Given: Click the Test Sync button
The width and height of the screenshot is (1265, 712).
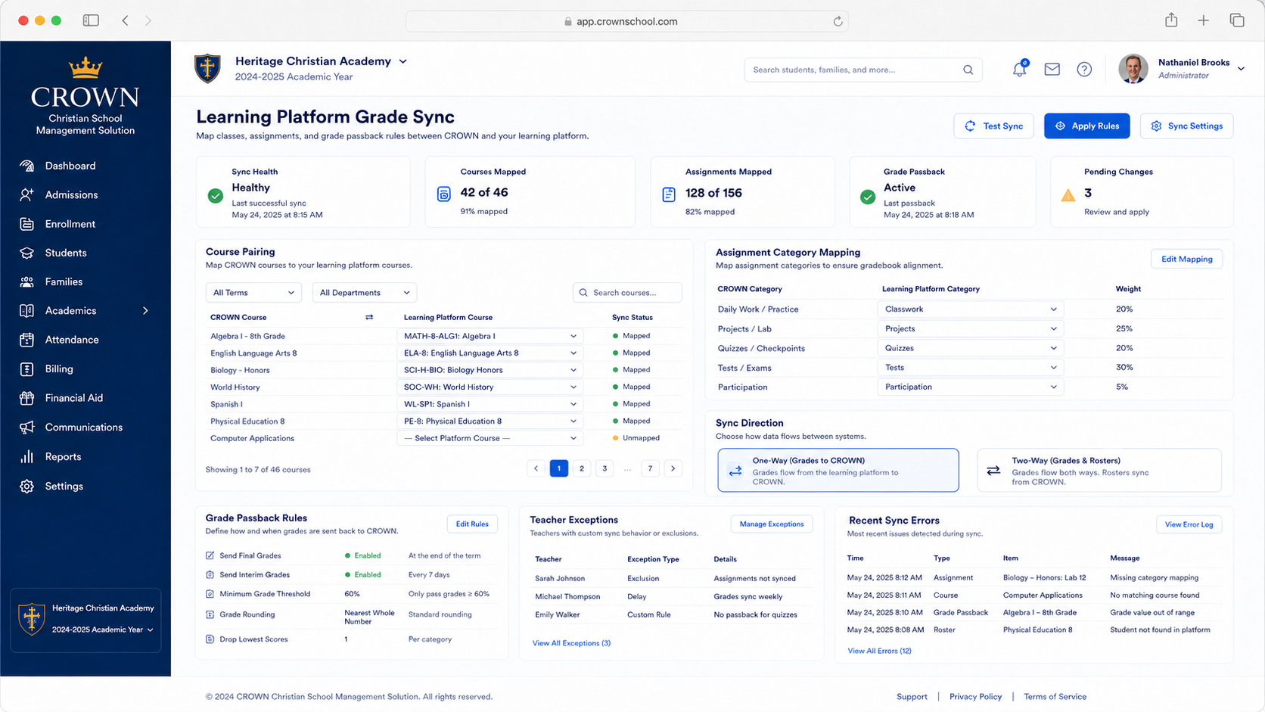Looking at the screenshot, I should tap(994, 126).
